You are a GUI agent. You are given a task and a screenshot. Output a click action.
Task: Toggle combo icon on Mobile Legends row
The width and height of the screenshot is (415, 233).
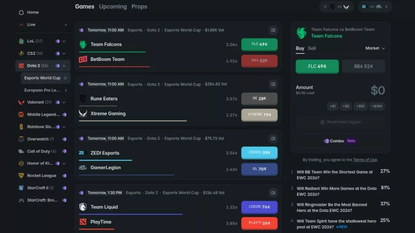point(64,114)
